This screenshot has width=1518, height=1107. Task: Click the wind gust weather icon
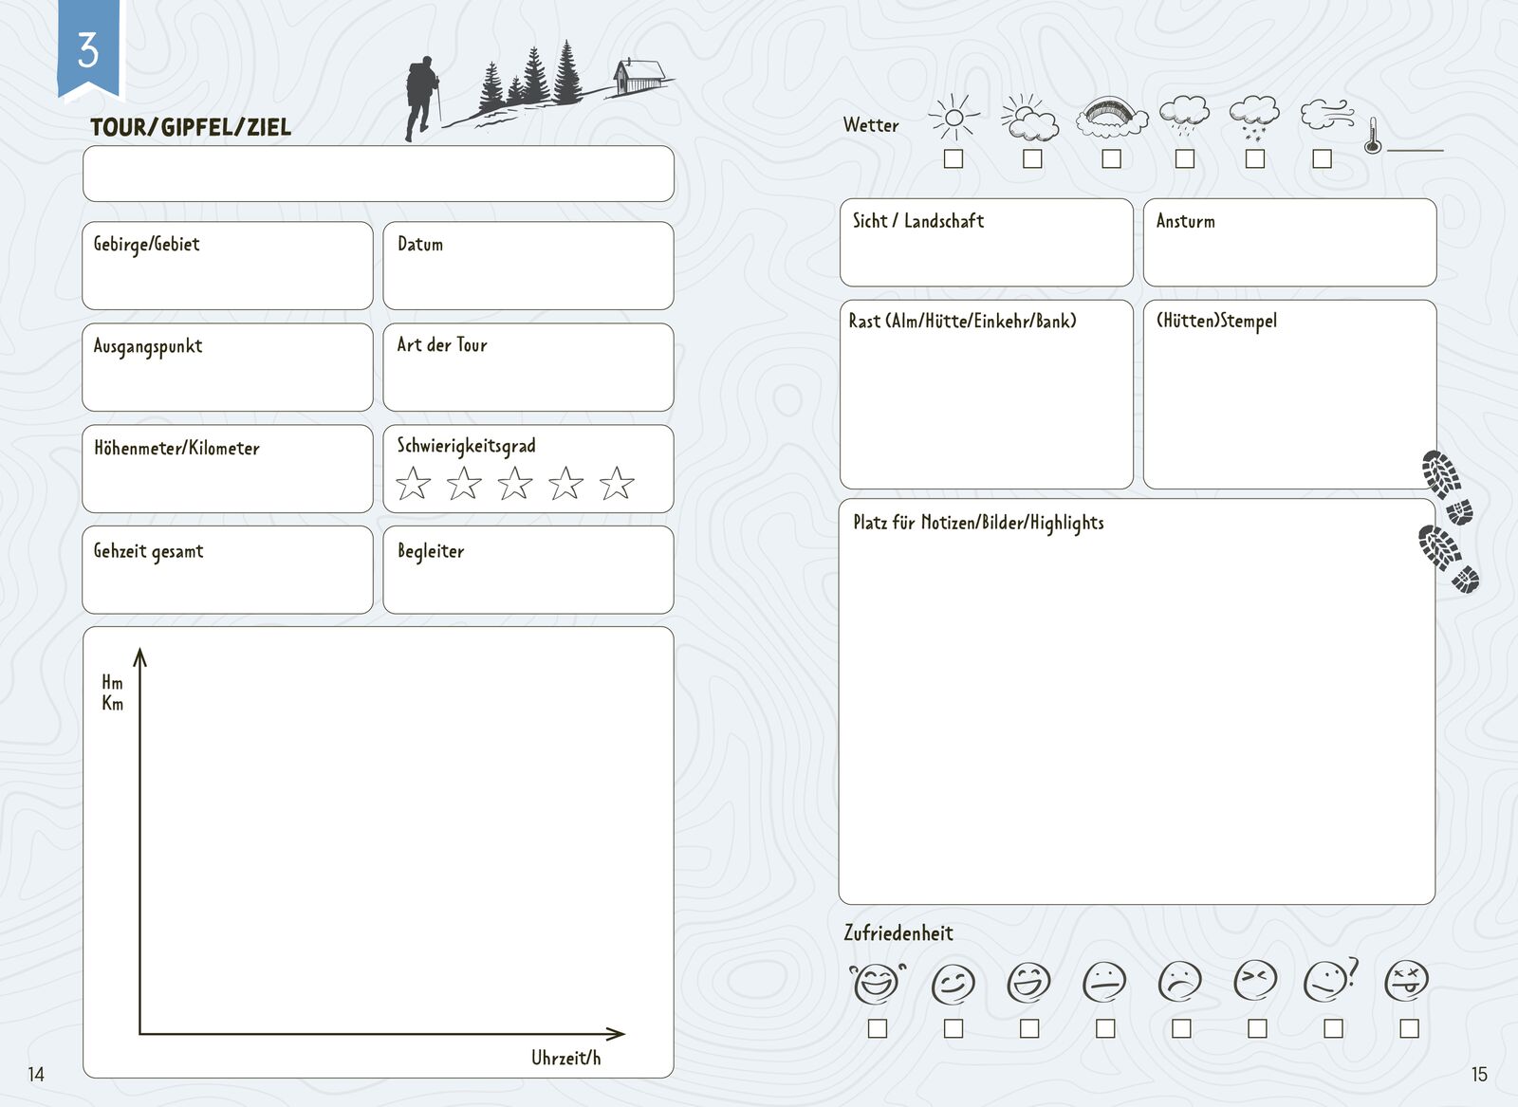(1325, 115)
